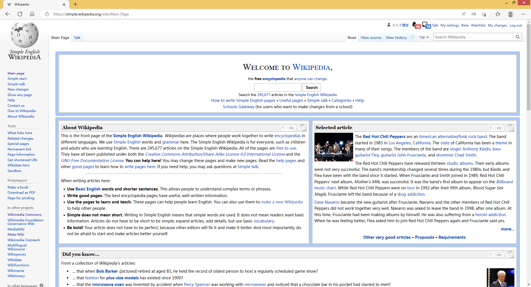This screenshot has width=531, height=287.
Task: Open Schools Gateway link
Action: (x=238, y=107)
